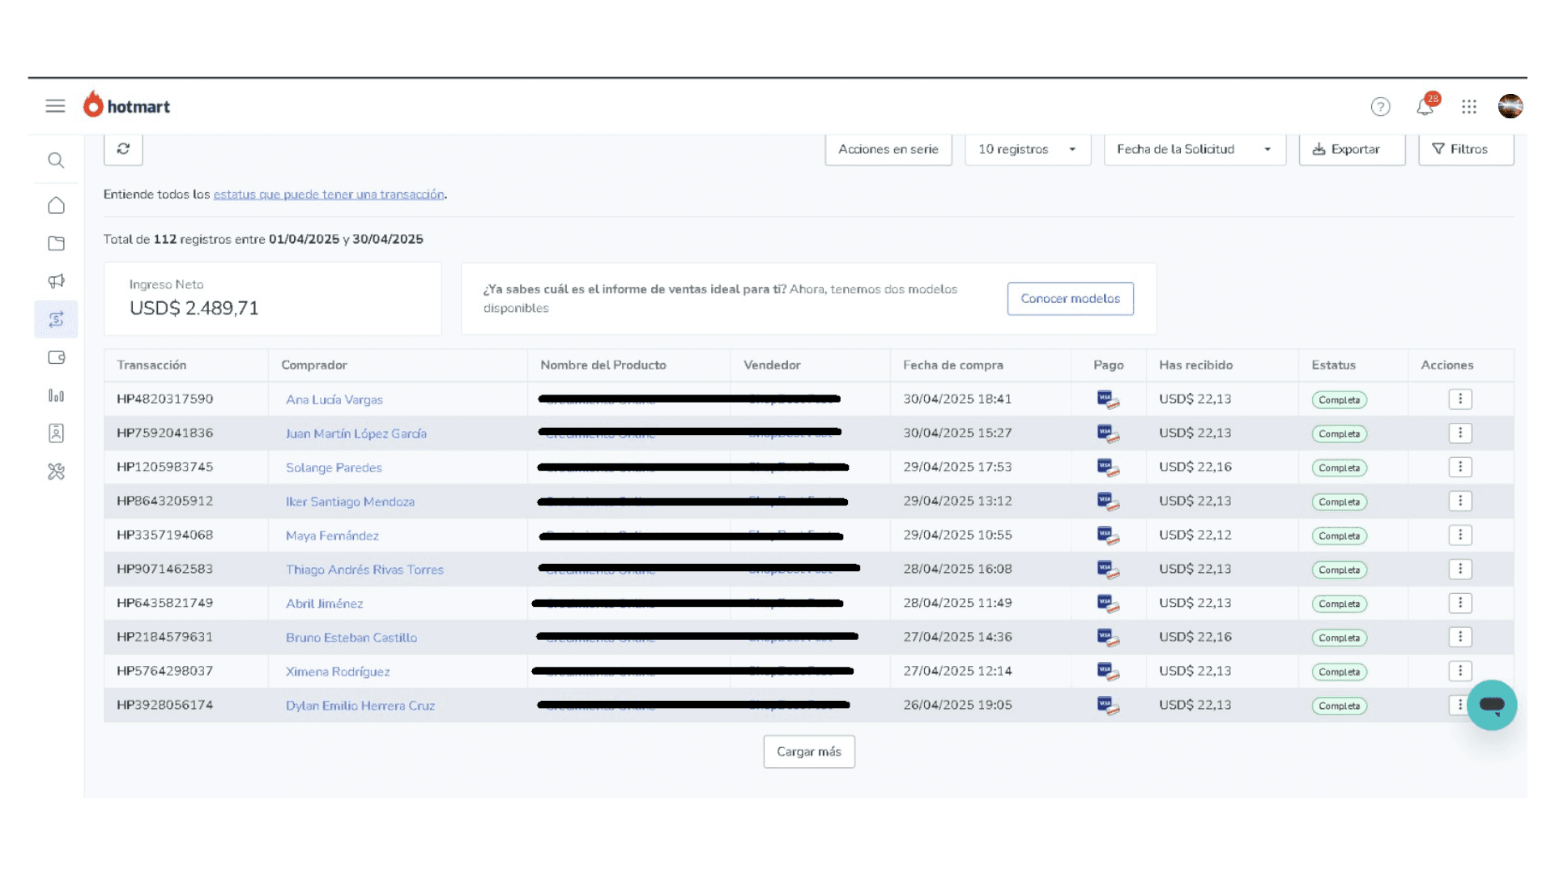Open buyer Ana Lucía Vargas link
Viewport: 1555px width, 875px height.
click(334, 399)
